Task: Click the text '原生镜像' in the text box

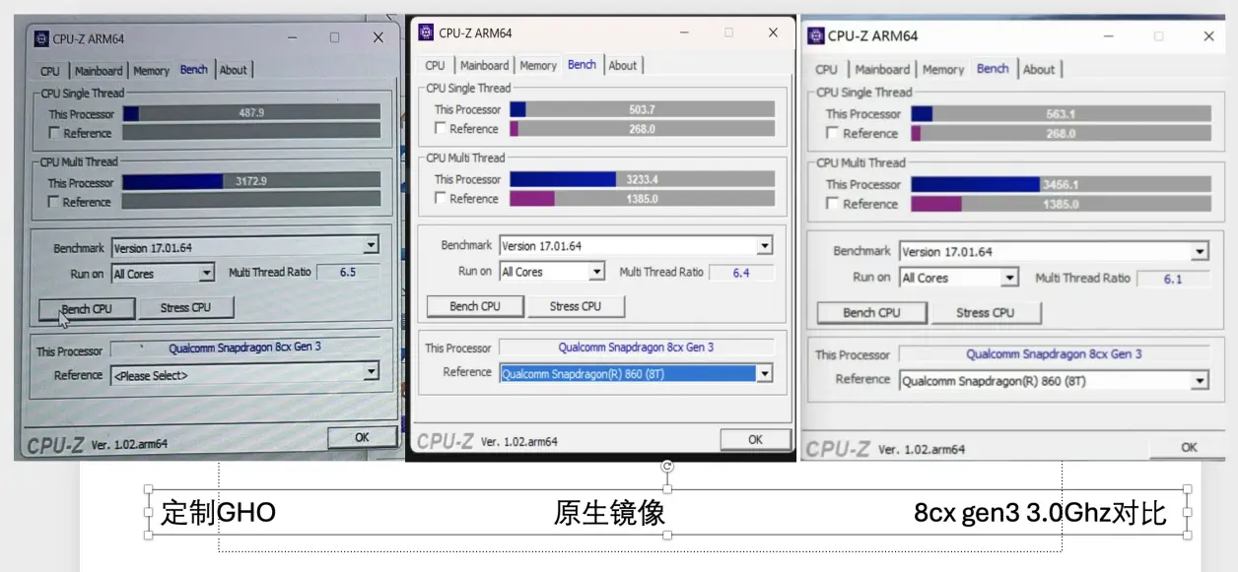Action: (x=609, y=512)
